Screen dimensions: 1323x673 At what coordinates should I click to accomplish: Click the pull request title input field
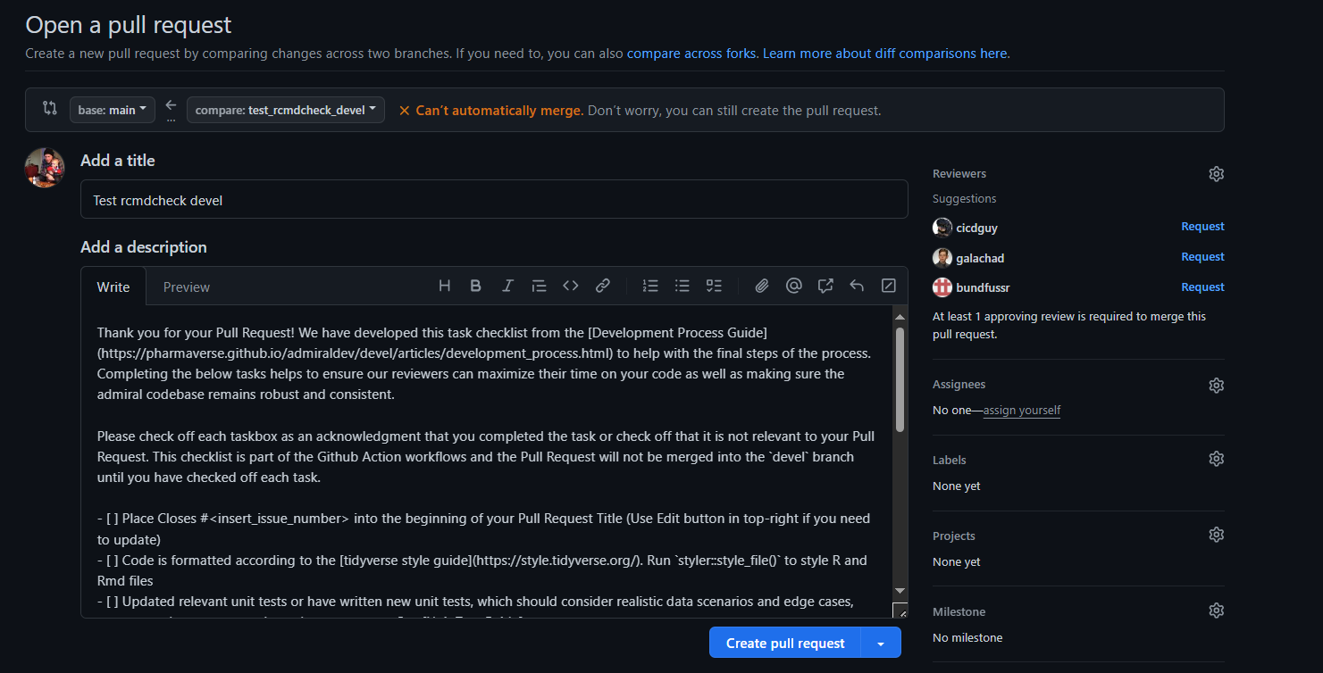click(493, 200)
